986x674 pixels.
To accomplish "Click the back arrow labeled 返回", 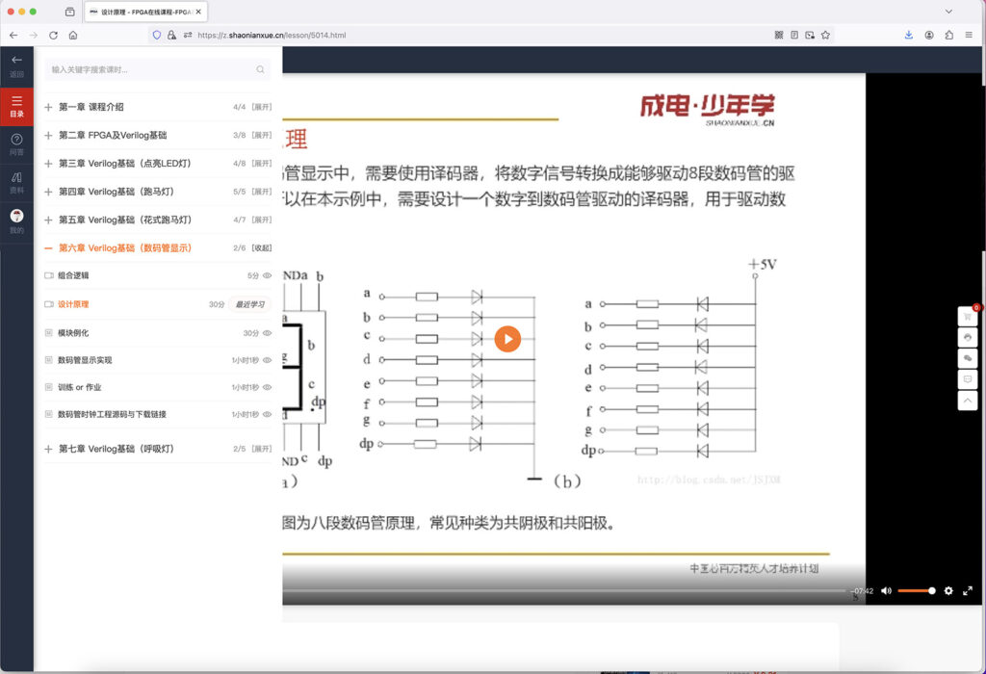I will click(16, 64).
